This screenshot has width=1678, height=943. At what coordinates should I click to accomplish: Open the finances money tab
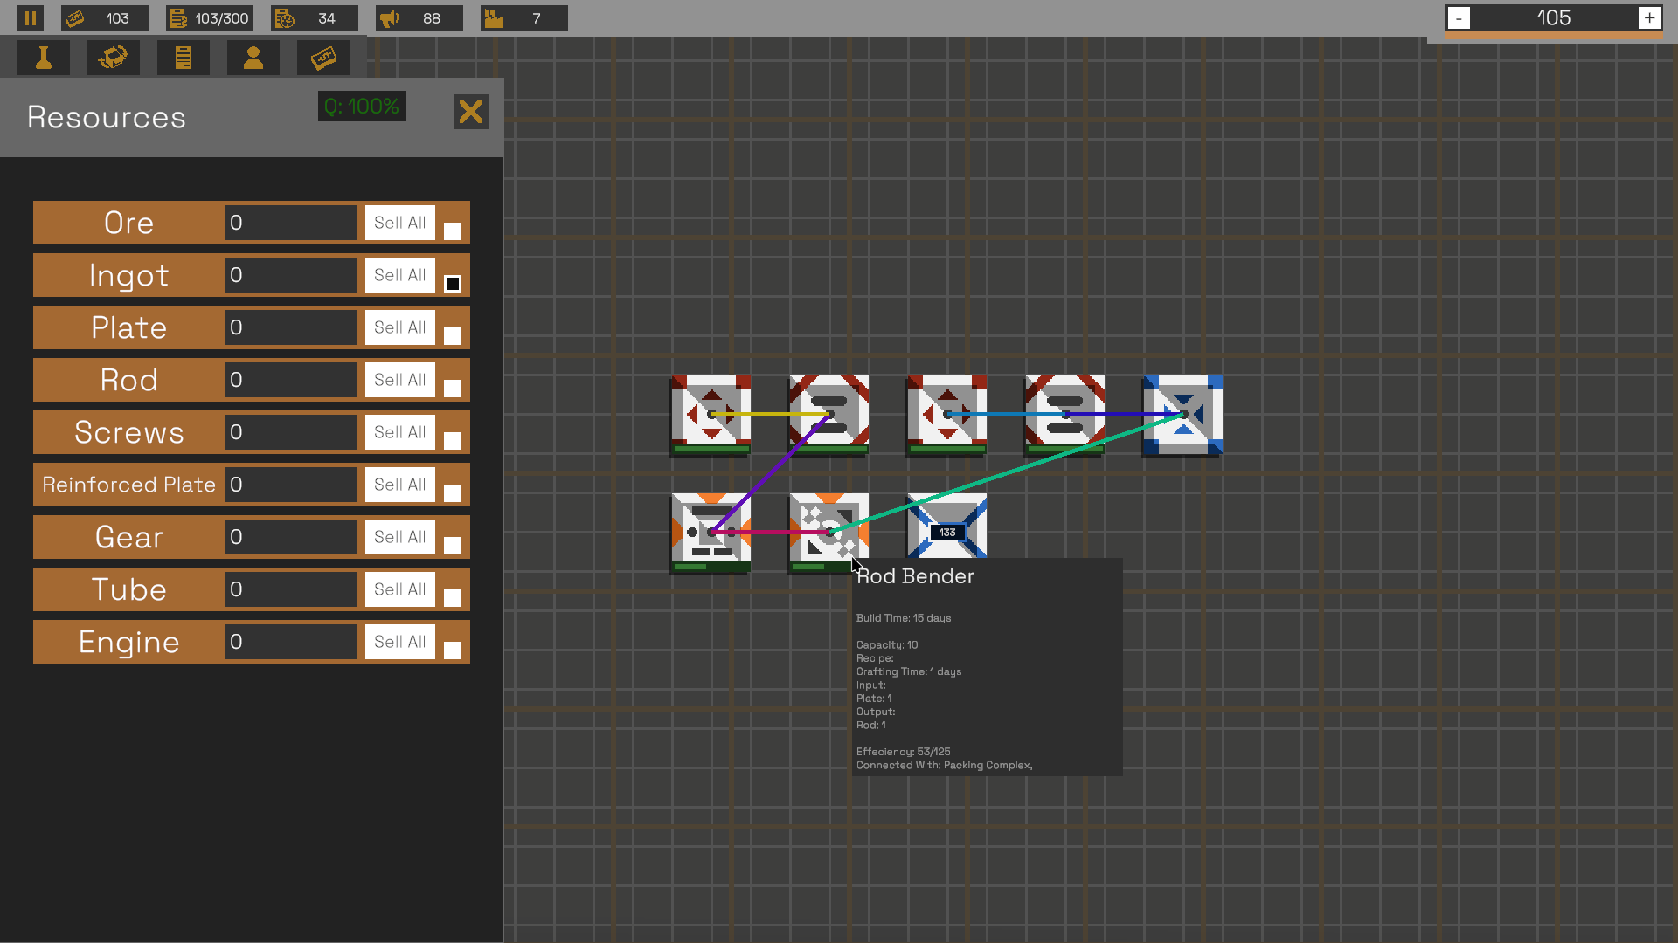coord(323,58)
